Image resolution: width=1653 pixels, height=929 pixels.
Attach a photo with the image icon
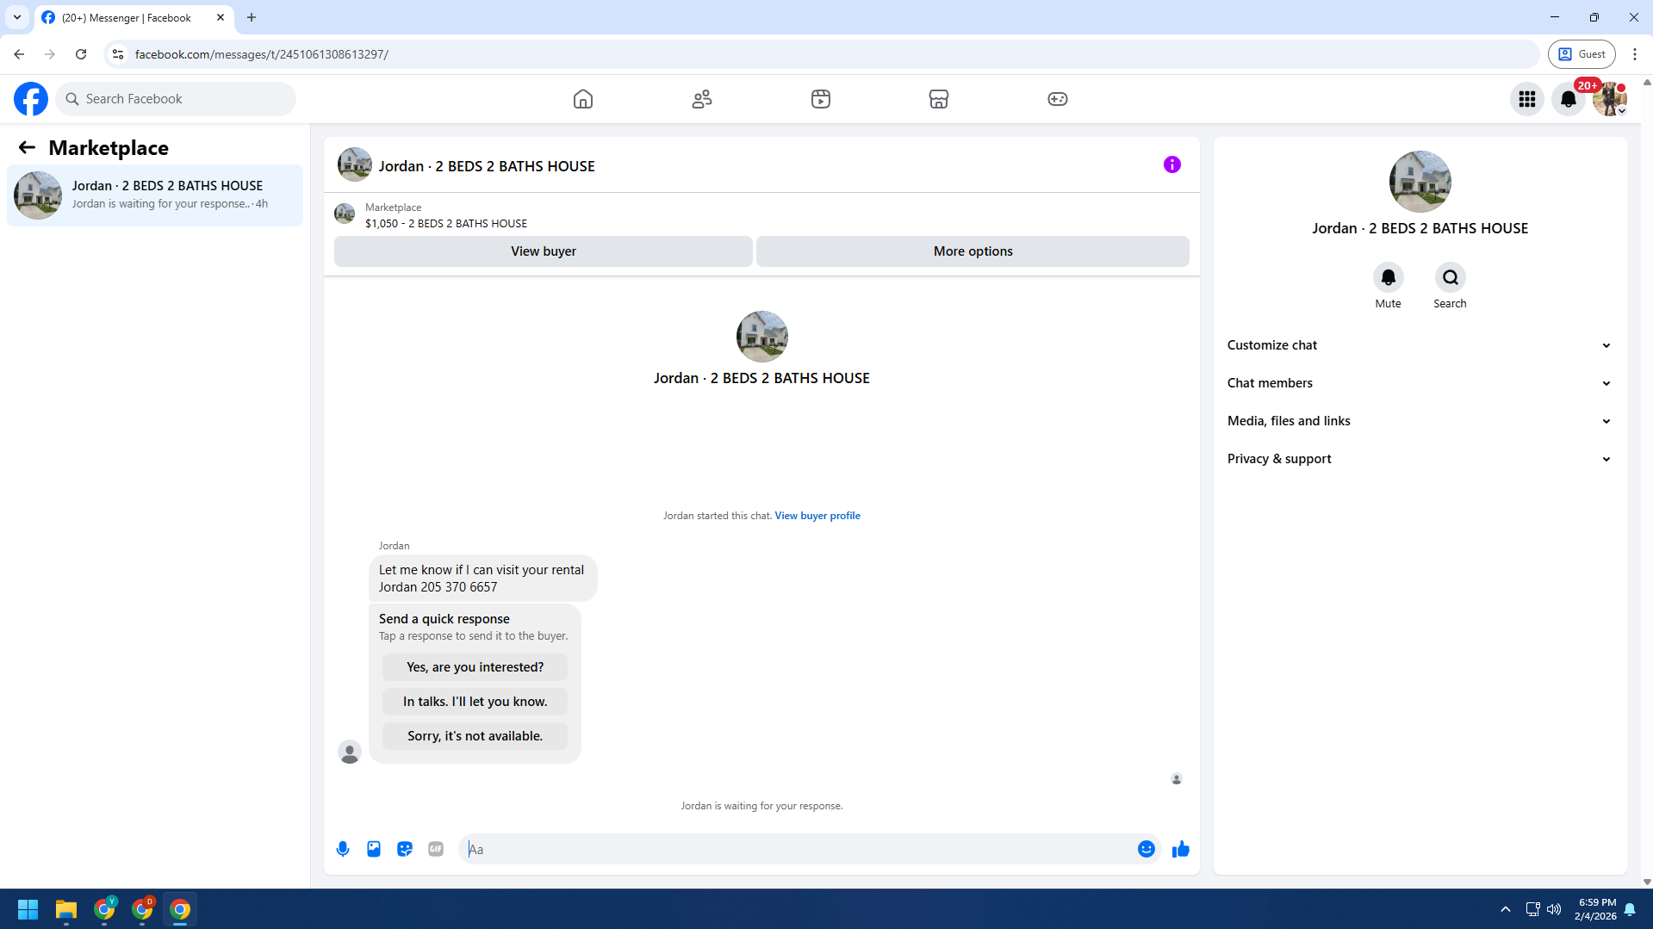pos(374,849)
